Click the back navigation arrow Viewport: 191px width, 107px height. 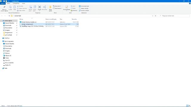click(2, 16)
